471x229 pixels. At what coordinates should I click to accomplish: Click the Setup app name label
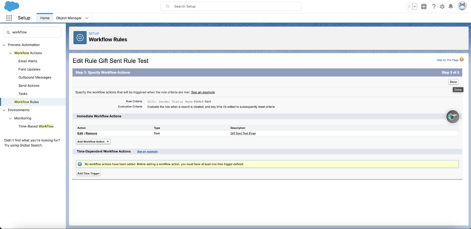[24, 18]
